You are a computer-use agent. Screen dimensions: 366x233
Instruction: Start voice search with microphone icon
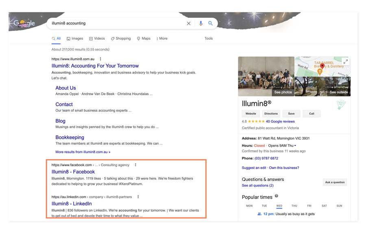pos(201,23)
